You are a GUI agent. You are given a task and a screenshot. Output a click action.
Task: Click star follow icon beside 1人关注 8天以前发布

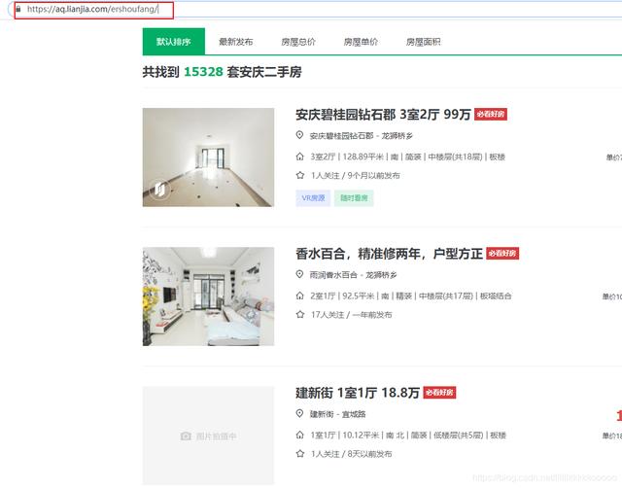click(300, 453)
